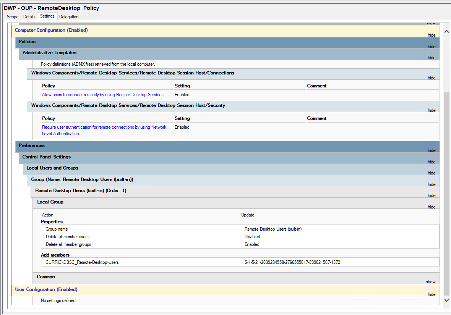Screen dimensions: 451x315
Task: Hide the Preferences section
Action: (x=431, y=150)
